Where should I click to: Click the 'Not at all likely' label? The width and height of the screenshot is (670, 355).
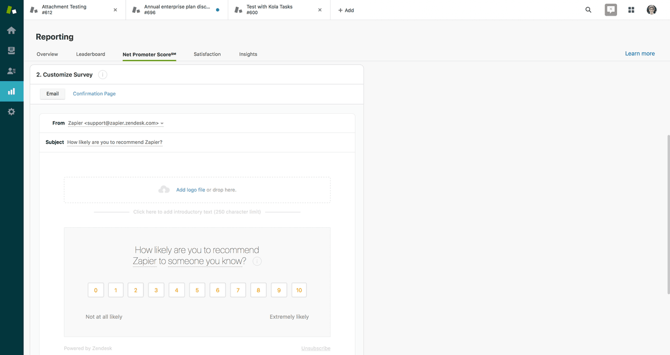(104, 316)
